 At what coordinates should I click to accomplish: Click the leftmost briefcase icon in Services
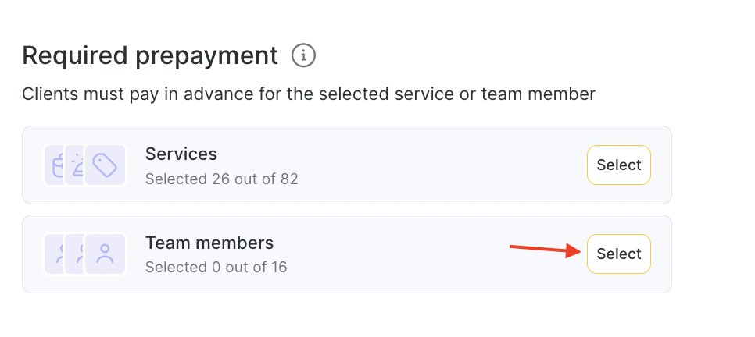tap(55, 165)
